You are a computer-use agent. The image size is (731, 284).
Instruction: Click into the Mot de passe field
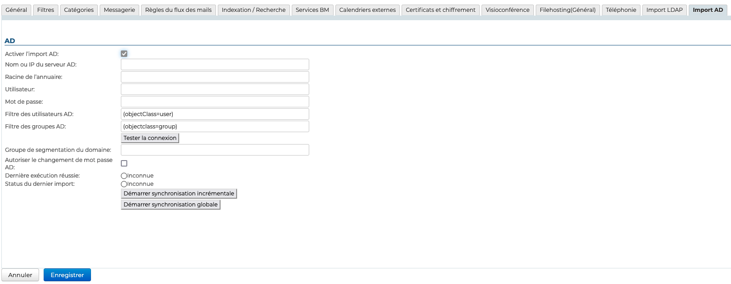tap(215, 102)
